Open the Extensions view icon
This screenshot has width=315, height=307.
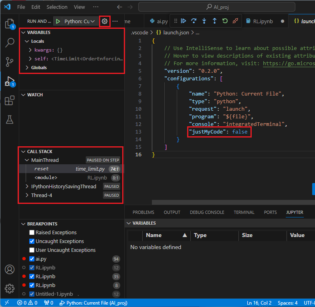10,100
